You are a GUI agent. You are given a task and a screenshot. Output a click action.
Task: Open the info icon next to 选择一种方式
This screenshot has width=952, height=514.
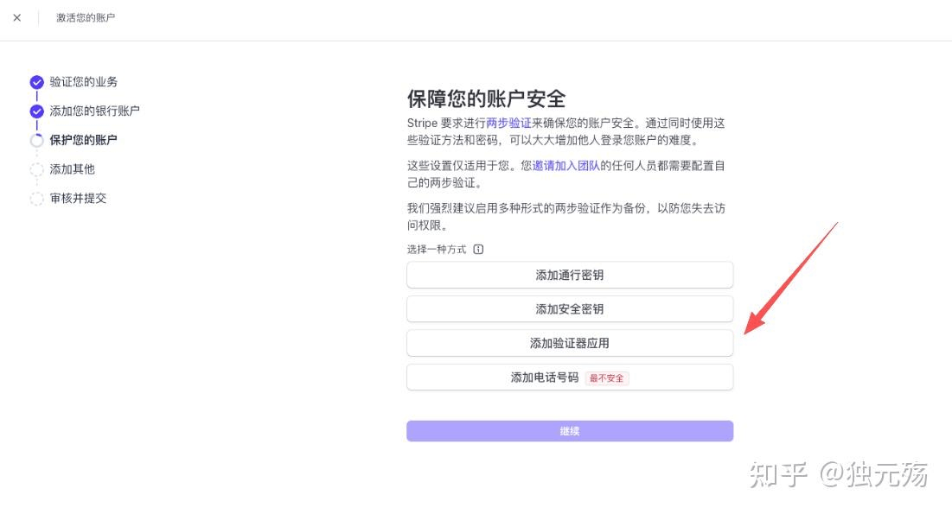coord(478,250)
